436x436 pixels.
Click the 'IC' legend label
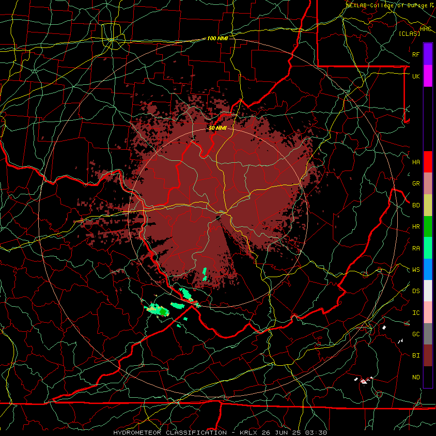click(416, 313)
